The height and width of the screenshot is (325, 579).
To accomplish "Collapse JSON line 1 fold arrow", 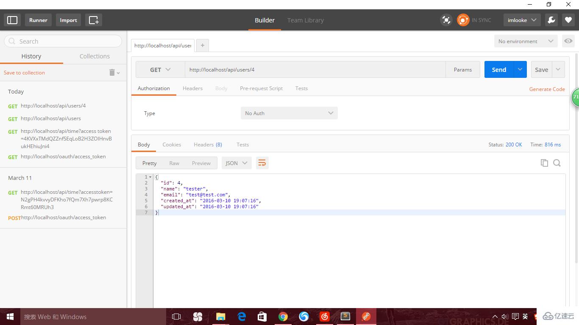I will coord(150,177).
